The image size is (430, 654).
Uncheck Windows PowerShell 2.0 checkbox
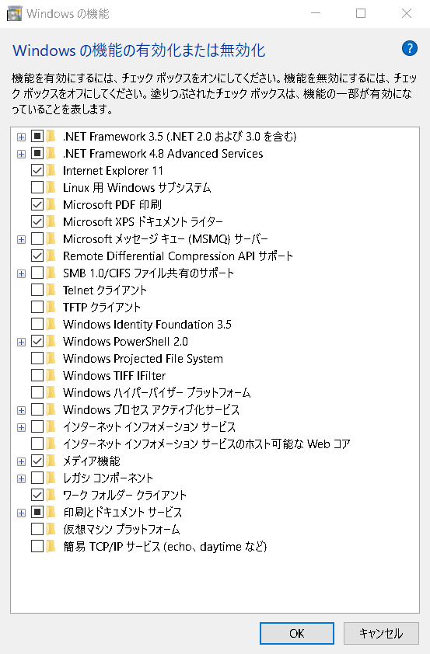tap(37, 341)
